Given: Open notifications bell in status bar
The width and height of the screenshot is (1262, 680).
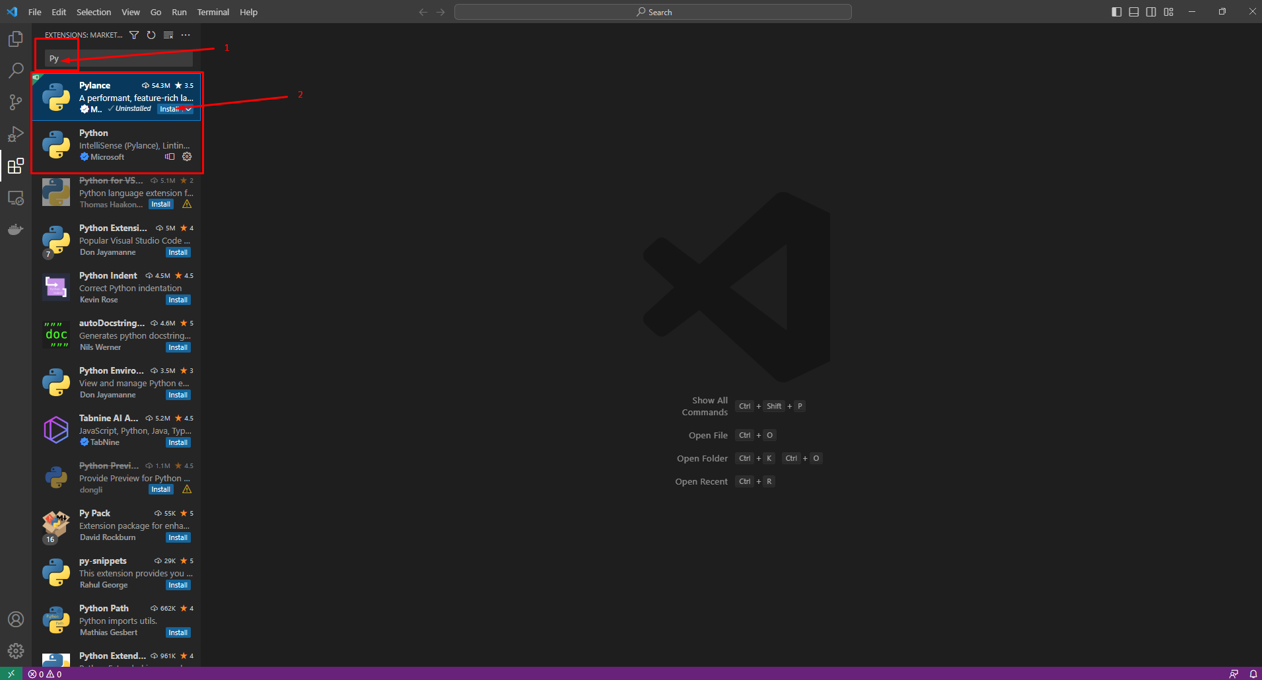Looking at the screenshot, I should coord(1253,674).
